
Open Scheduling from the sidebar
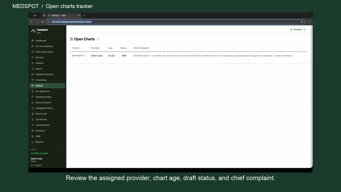[x=47, y=80]
